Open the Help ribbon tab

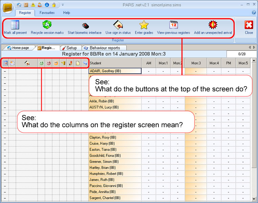point(66,13)
